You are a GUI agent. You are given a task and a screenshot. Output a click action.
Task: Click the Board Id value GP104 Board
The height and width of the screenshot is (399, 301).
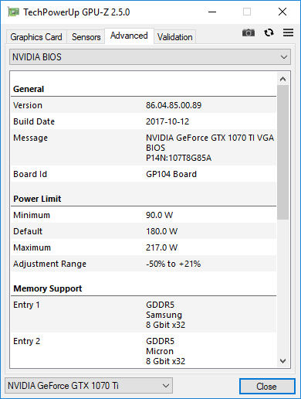(171, 174)
